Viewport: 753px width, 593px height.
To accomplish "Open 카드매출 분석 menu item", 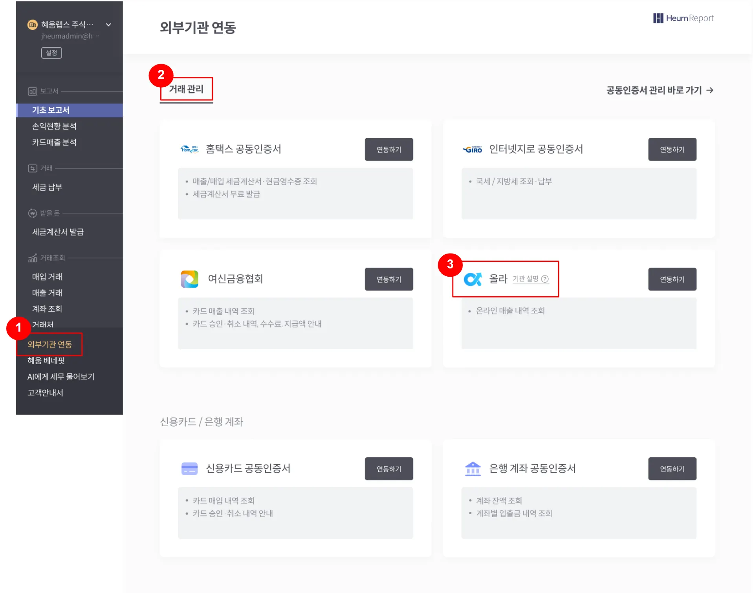I will point(54,142).
